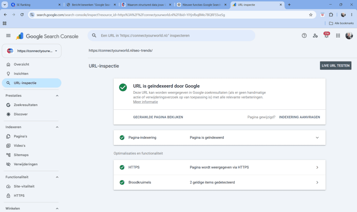The height and width of the screenshot is (212, 357).
Task: Go back in browser history
Action: click(5, 15)
